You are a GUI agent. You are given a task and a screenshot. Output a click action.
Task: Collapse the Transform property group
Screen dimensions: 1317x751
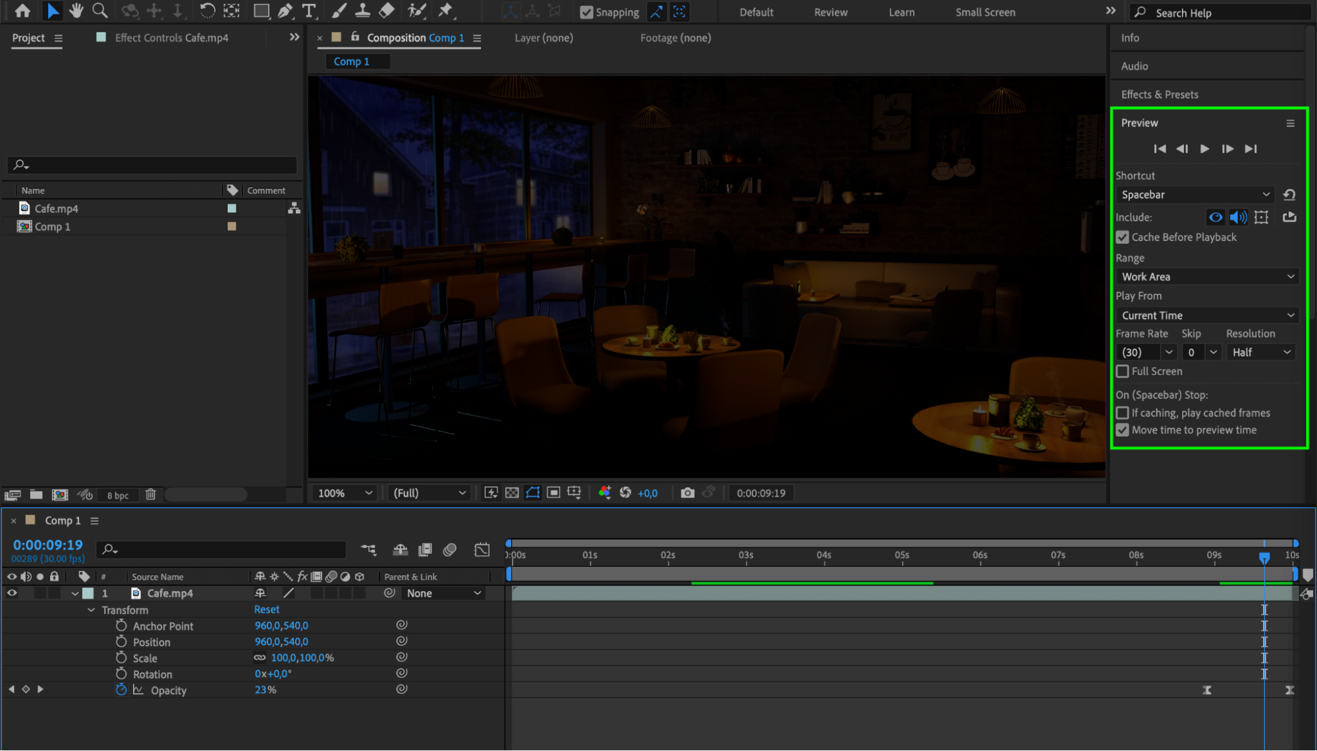(92, 610)
